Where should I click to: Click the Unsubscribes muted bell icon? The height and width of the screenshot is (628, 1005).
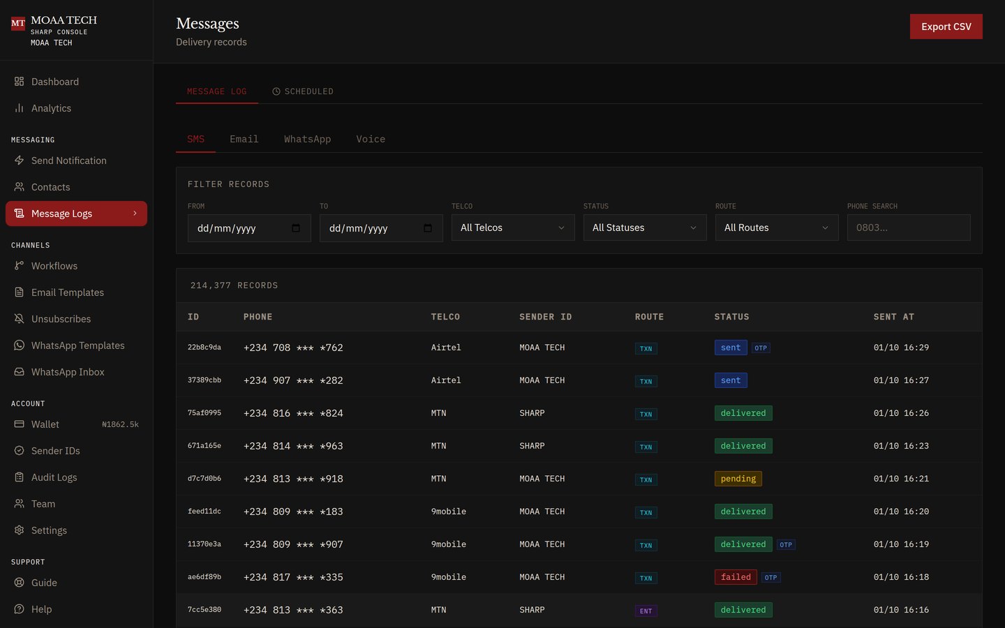19,319
